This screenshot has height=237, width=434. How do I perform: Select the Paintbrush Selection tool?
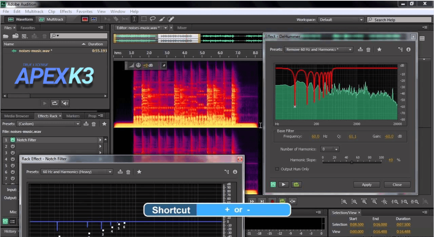coord(162,19)
